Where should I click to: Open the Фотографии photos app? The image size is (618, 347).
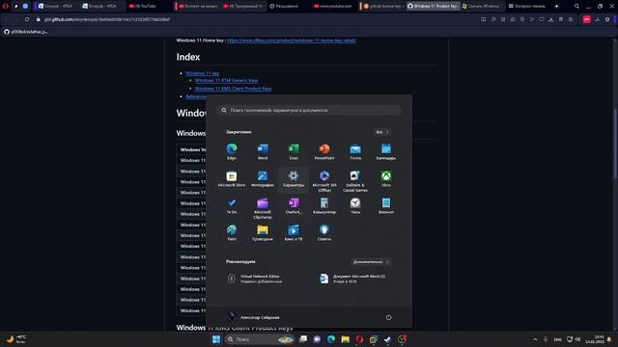tap(263, 178)
